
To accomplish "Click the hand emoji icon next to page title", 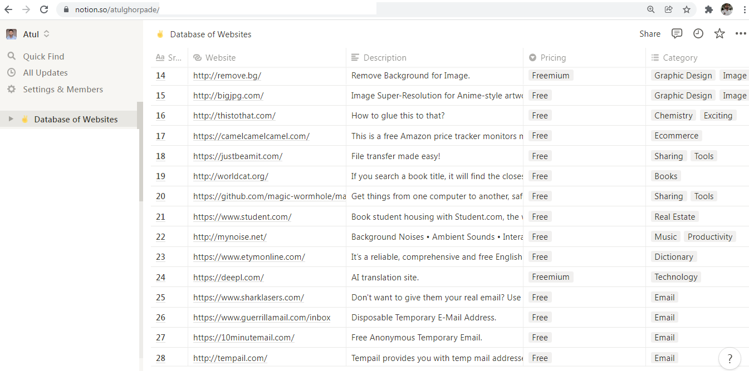I will click(160, 34).
